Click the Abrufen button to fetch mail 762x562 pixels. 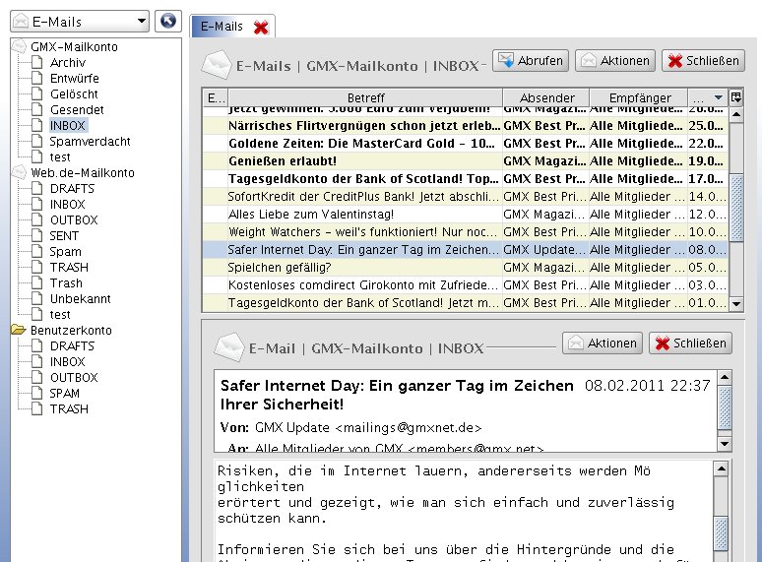[531, 61]
